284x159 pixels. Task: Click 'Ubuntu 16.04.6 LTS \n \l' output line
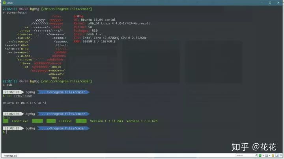click(x=24, y=103)
